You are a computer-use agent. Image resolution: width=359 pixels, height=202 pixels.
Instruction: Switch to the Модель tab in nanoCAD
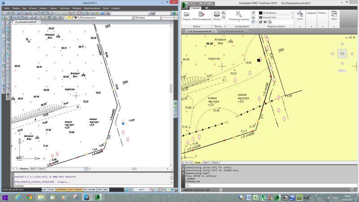coord(24,169)
